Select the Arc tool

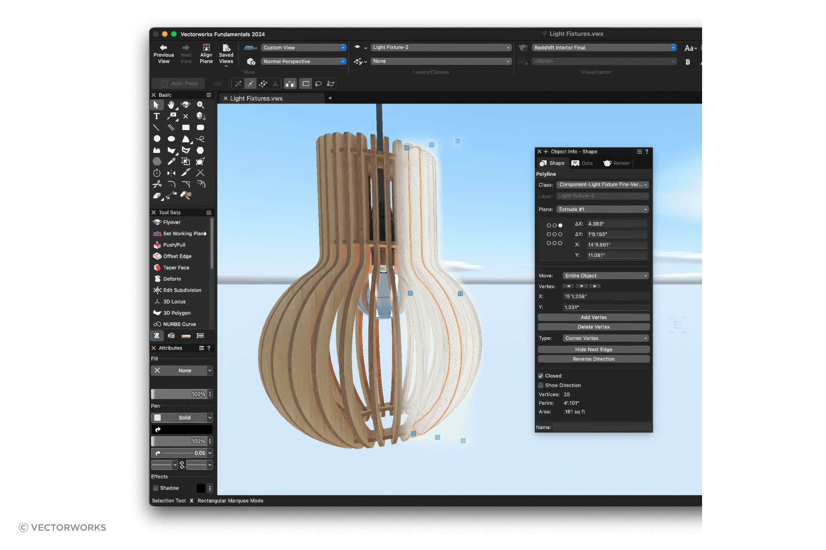pyautogui.click(x=186, y=139)
